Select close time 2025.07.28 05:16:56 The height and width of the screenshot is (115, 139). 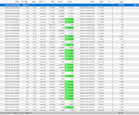pyautogui.click(x=87, y=11)
